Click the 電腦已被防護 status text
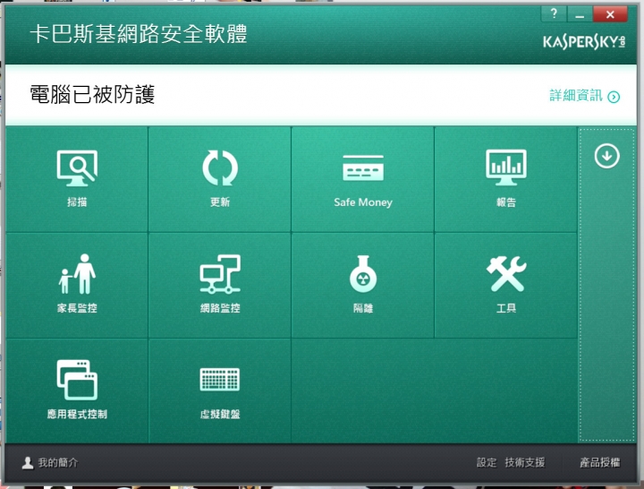Screen dimensions: 644x489 tap(92, 94)
